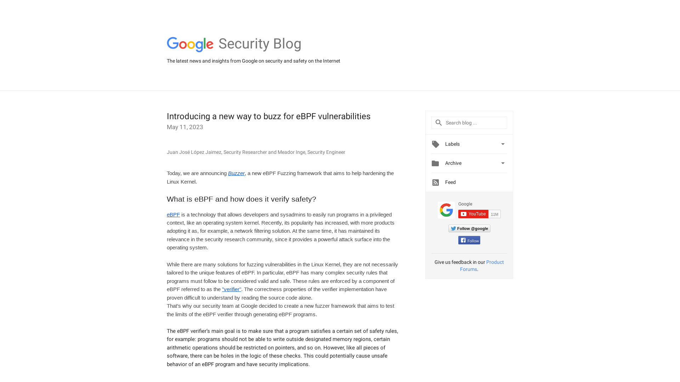Click the YouTube 11M subscribers button
Screen dimensions: 680x382
479,214
